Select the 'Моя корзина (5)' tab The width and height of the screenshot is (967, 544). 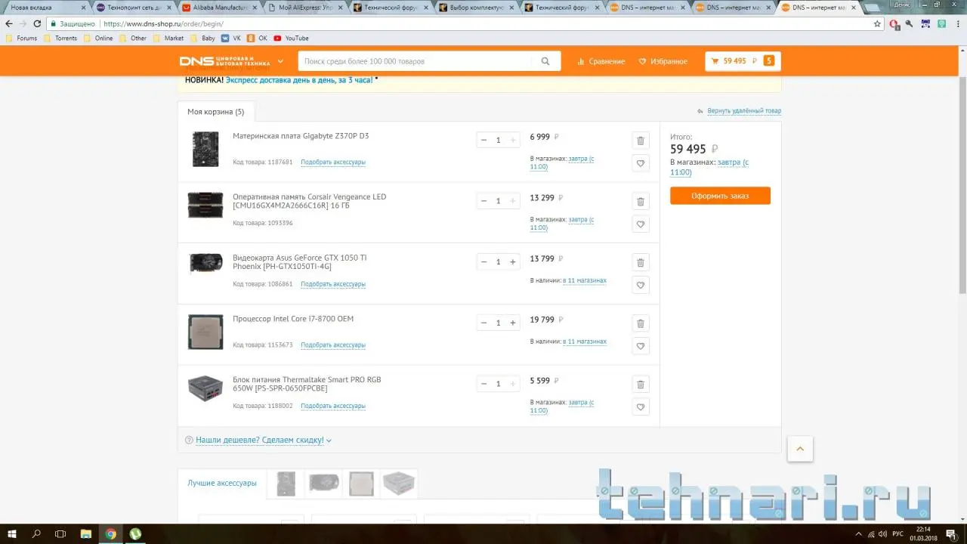click(x=216, y=112)
